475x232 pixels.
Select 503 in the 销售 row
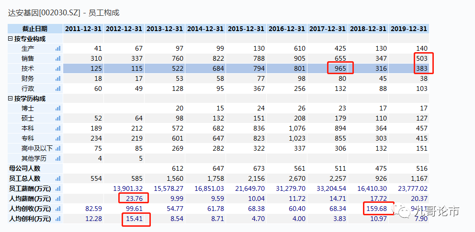[422, 58]
